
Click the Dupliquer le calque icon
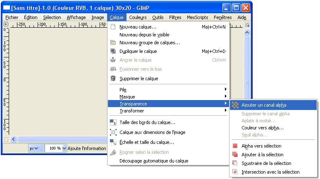click(x=113, y=51)
